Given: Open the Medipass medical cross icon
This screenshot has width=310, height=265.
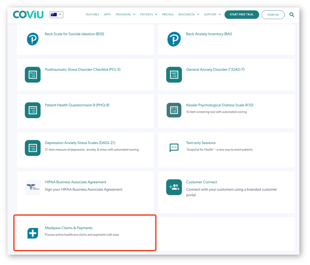Looking at the screenshot, I should pos(32,233).
